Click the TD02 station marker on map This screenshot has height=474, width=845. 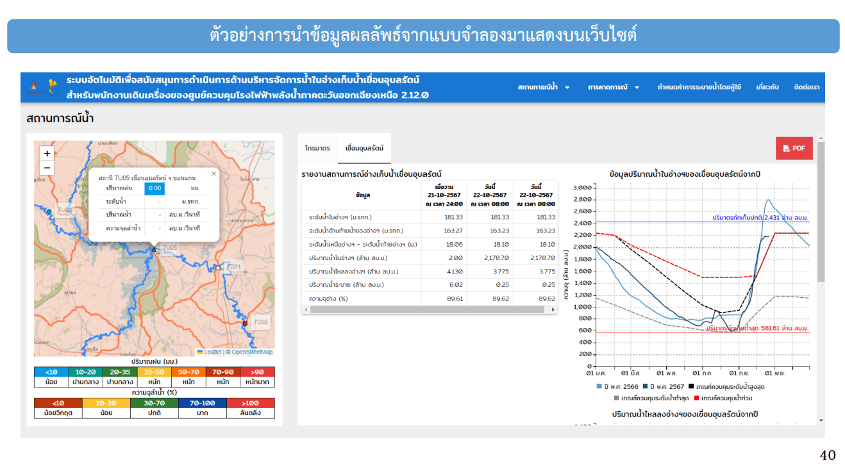(x=244, y=323)
